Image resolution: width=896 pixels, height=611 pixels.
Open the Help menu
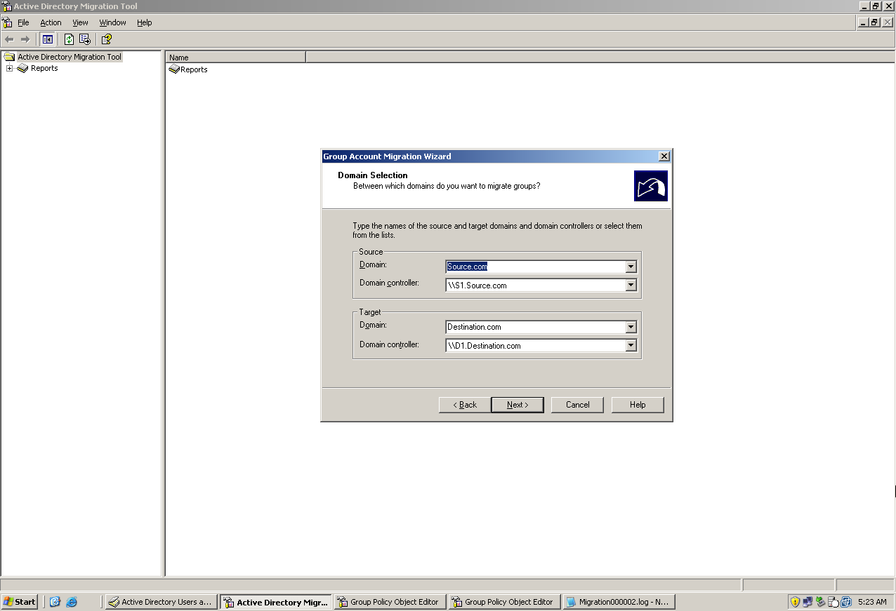(x=145, y=22)
